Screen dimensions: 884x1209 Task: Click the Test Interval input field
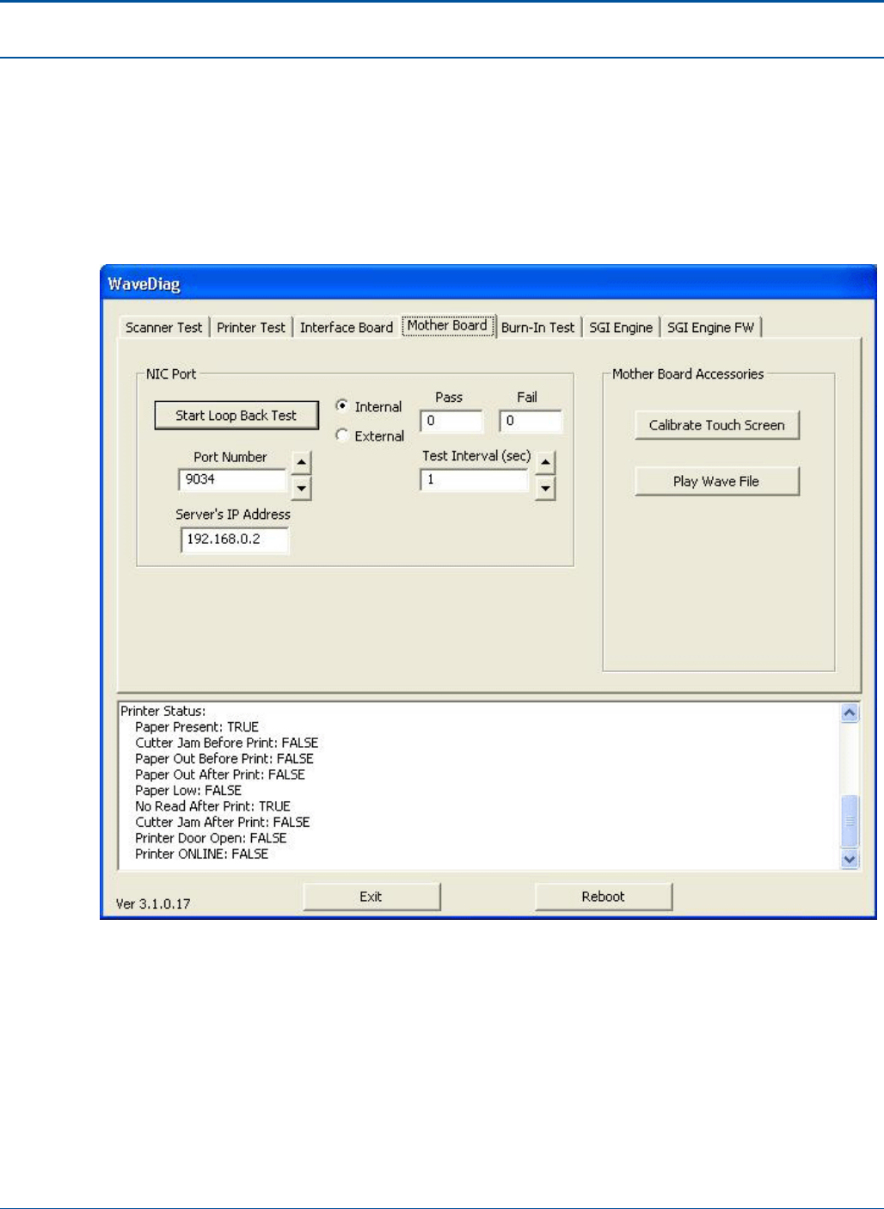(474, 480)
